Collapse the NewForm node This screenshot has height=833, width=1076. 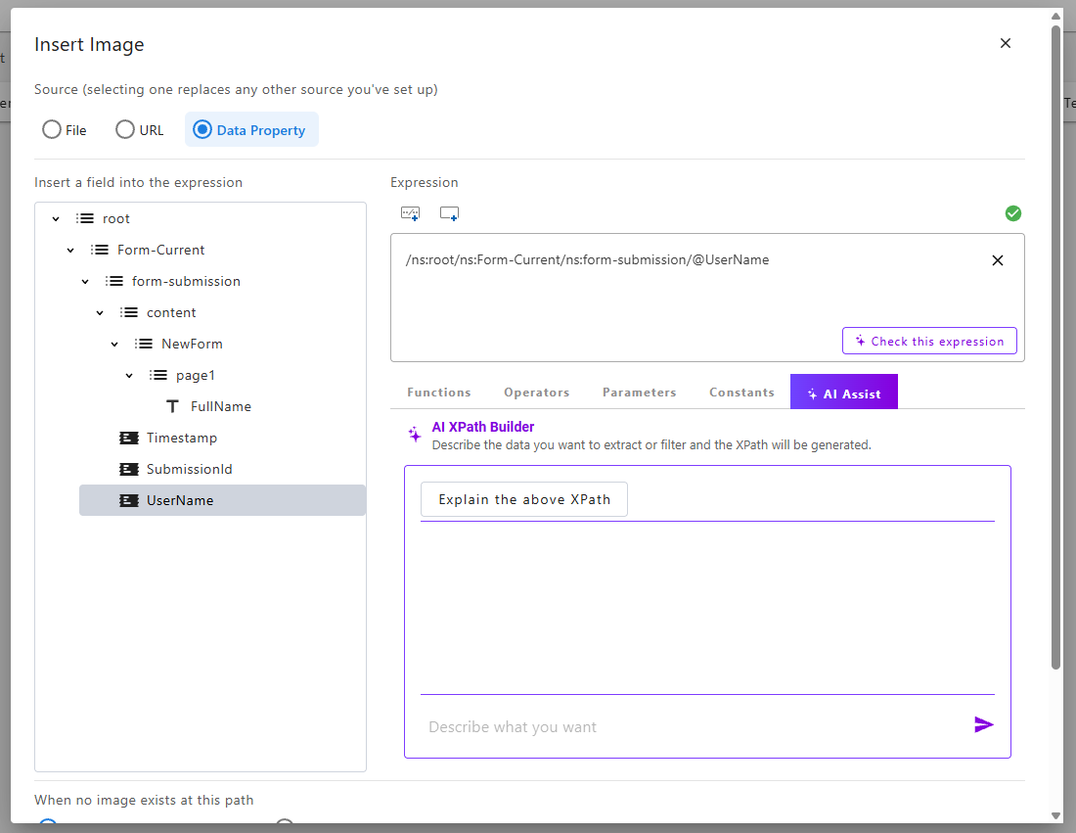114,344
